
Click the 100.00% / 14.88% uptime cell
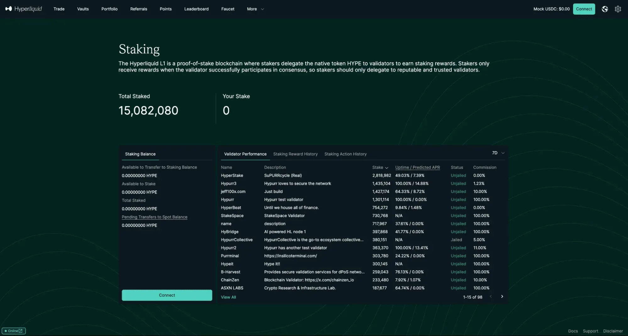point(412,184)
